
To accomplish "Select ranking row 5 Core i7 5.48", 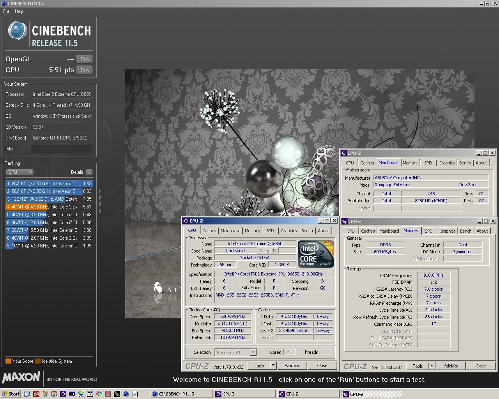I will (49, 214).
